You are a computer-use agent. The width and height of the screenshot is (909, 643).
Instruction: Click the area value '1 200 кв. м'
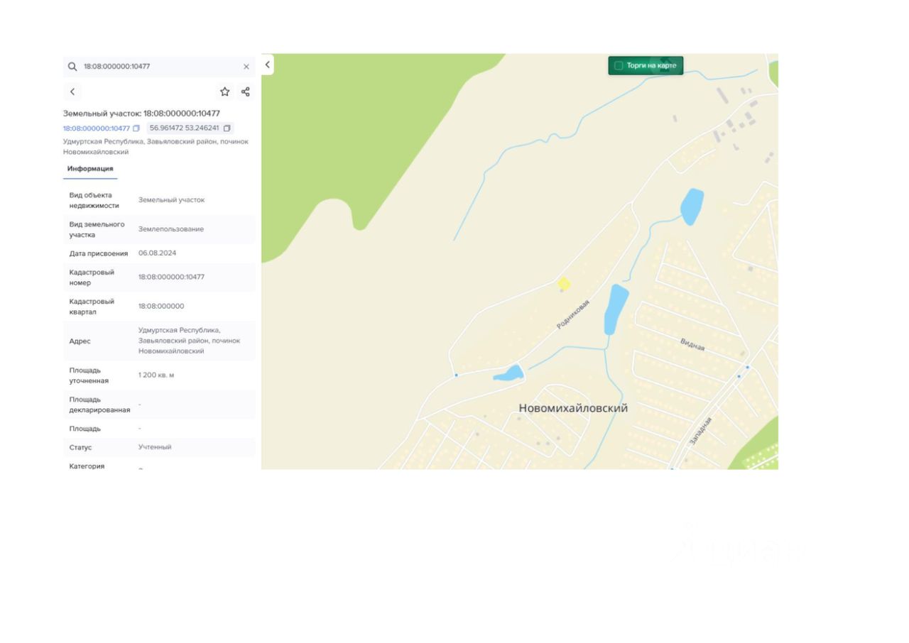156,375
